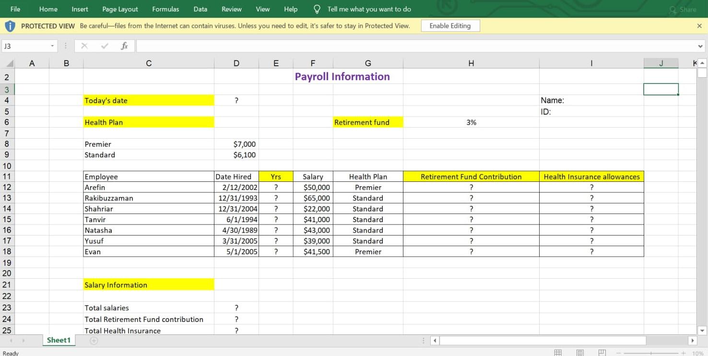Switch to the Formulas ribbon tab

pyautogui.click(x=165, y=9)
